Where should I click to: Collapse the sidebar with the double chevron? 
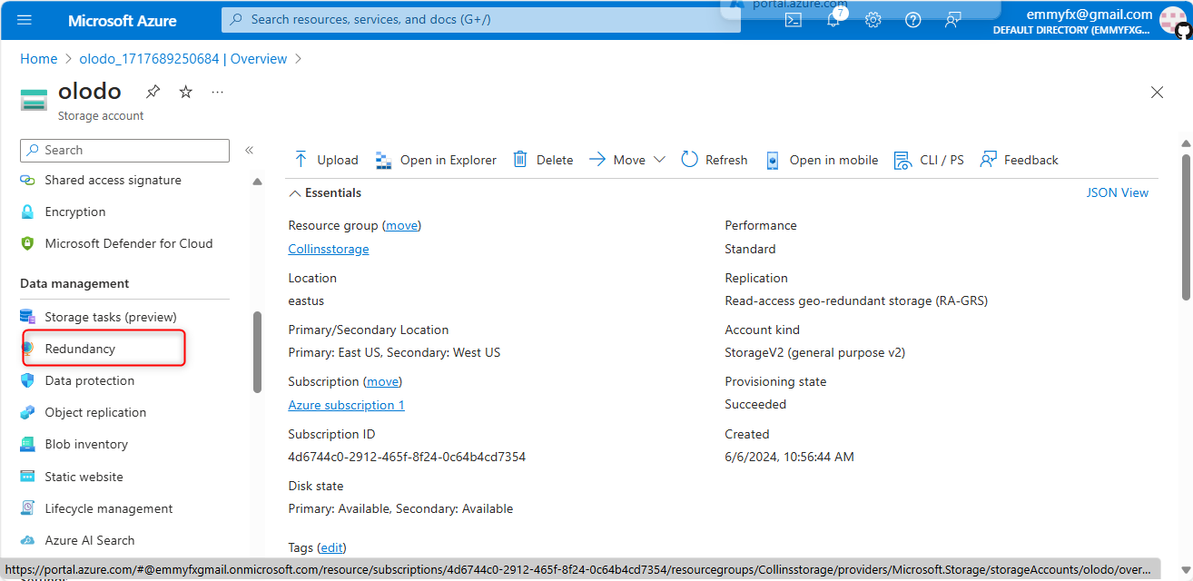pyautogui.click(x=249, y=150)
